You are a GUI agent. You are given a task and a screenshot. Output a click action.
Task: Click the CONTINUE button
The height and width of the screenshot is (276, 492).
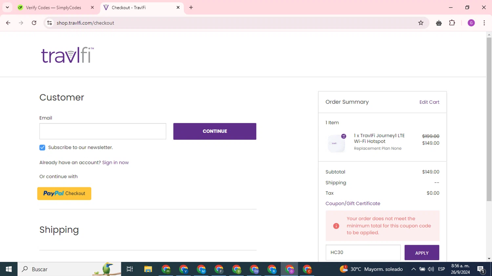215,131
